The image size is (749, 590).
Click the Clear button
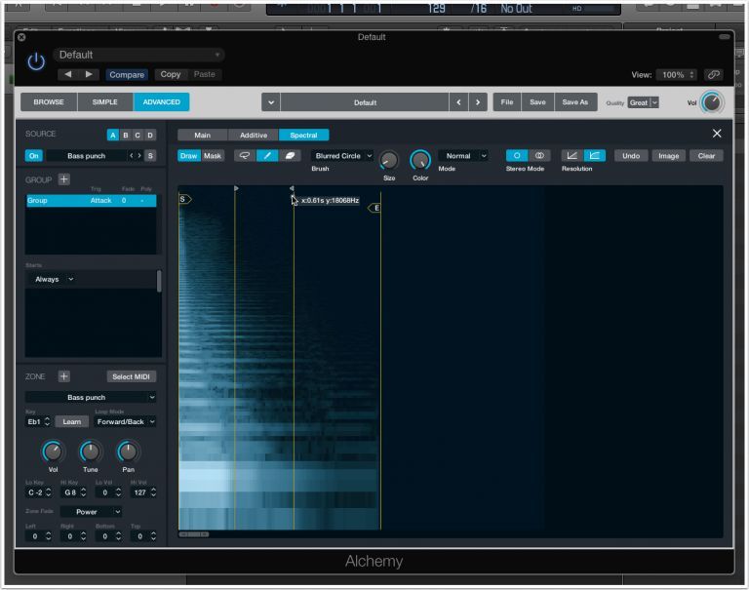706,156
